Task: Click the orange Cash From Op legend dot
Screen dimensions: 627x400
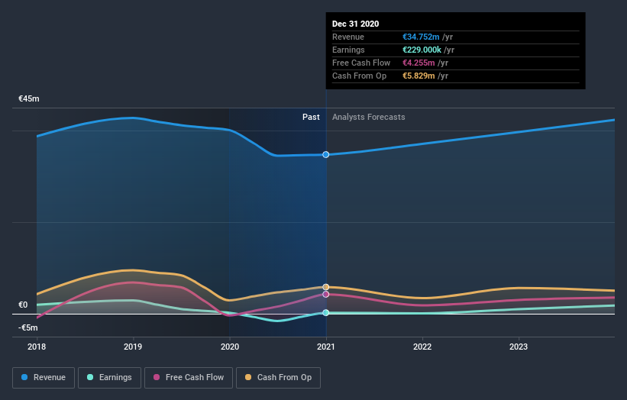Action: click(x=248, y=377)
